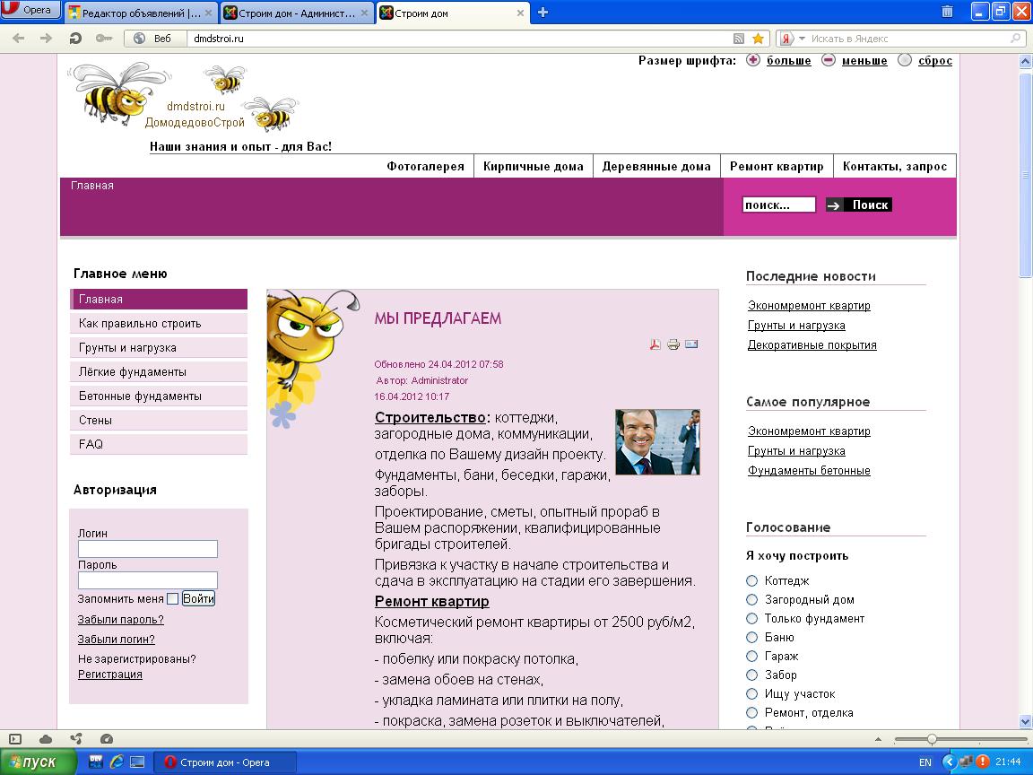Open new tab with plus button
This screenshot has height=775, width=1033.
(x=543, y=12)
